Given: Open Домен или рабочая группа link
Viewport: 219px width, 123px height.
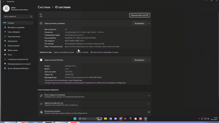Looking at the screenshot, I should click(64, 52).
